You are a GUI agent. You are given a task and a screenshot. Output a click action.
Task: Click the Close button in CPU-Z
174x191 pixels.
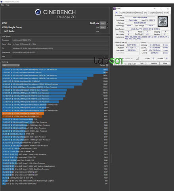(x=165, y=63)
